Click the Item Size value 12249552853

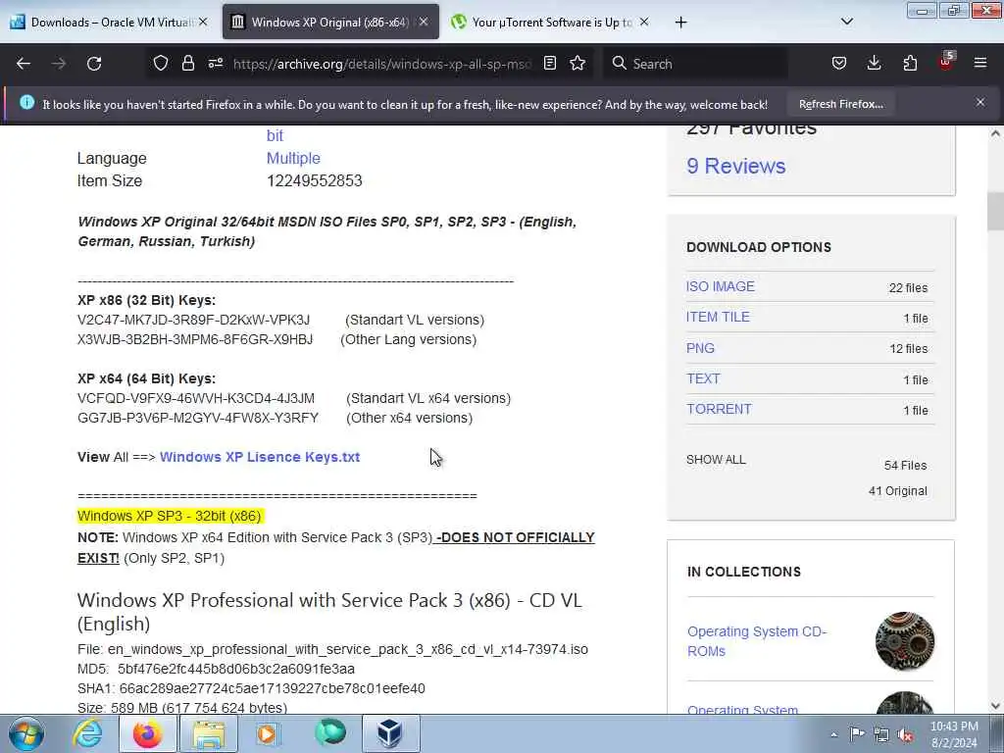(x=315, y=180)
